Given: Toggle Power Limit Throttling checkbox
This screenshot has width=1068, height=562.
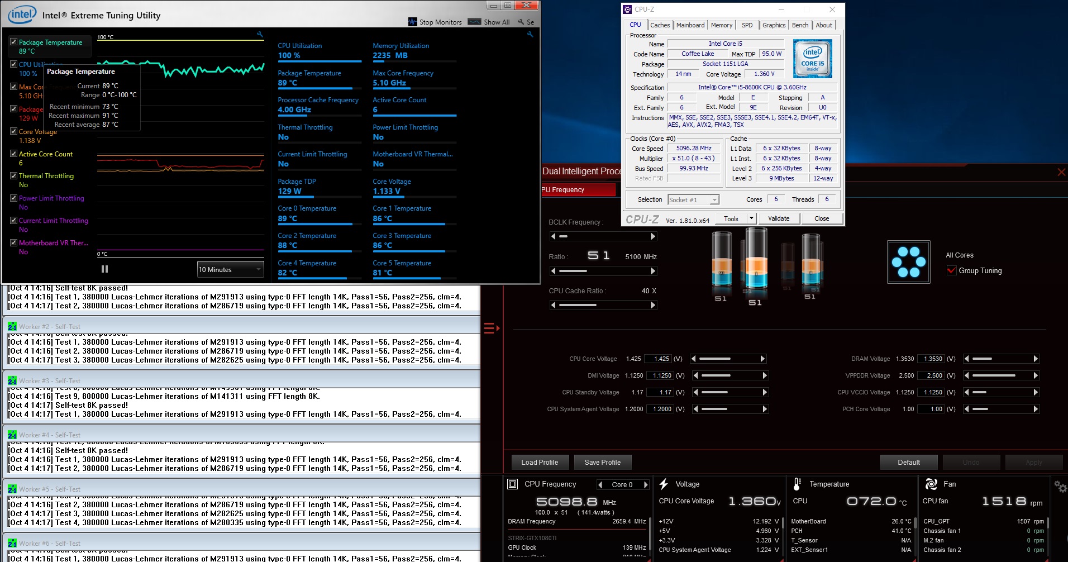Looking at the screenshot, I should (13, 198).
